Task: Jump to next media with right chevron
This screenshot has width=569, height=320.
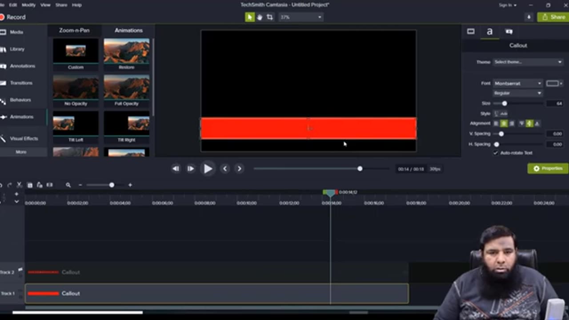Action: (239, 168)
